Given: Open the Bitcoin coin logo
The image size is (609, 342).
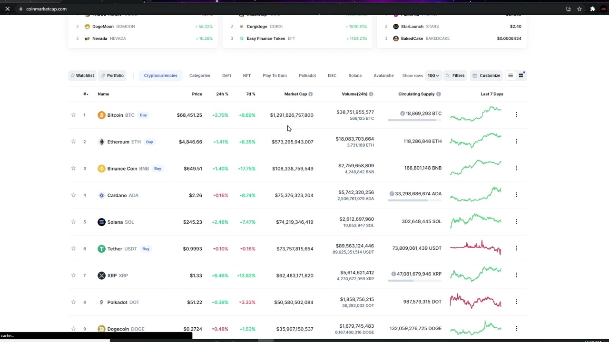Looking at the screenshot, I should coord(101,115).
